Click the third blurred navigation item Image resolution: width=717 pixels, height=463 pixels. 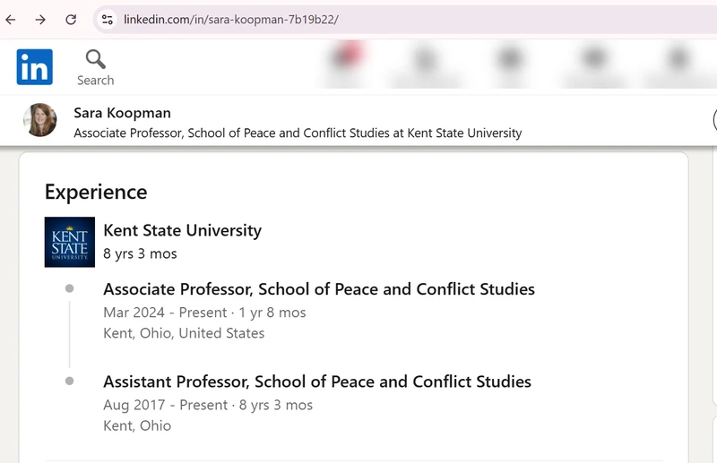coord(510,64)
